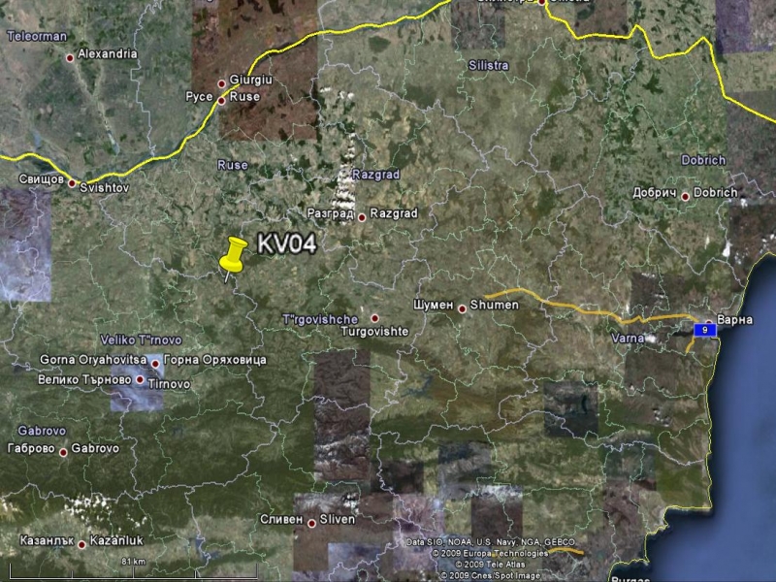Screen dimensions: 776x582
Task: Click the Cyrillic Сливен label
Action: 281,519
